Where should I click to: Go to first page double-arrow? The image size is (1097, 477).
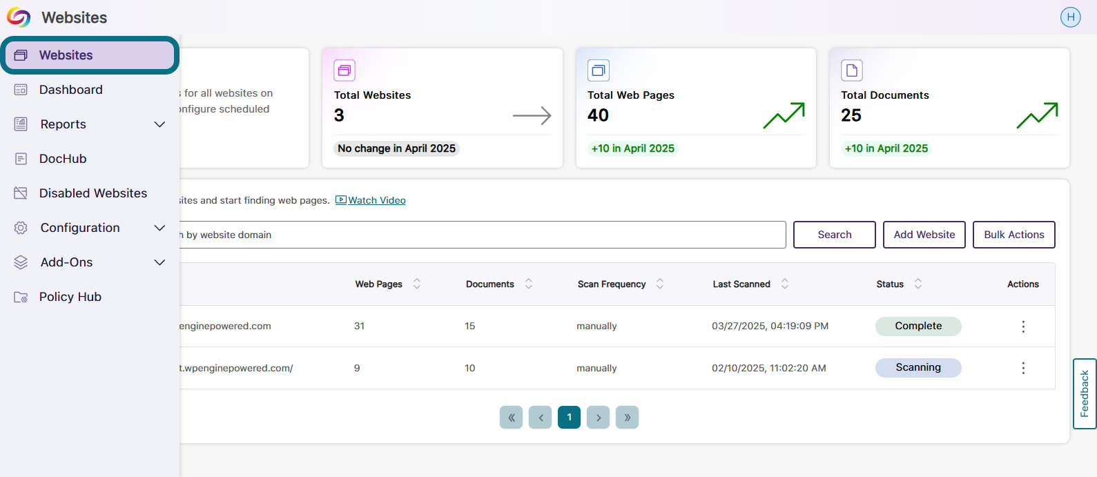pyautogui.click(x=511, y=417)
